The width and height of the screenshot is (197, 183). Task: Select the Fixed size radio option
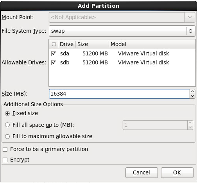point(7,114)
